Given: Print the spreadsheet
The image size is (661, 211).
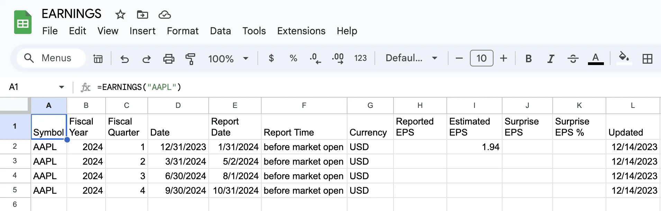Looking at the screenshot, I should (x=169, y=59).
